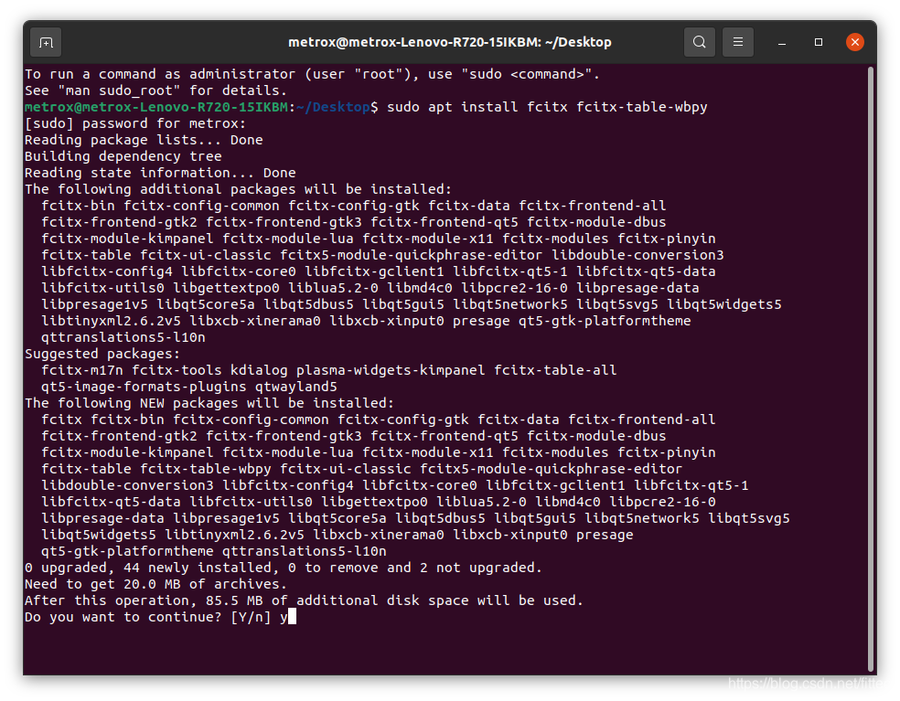Image resolution: width=900 pixels, height=701 pixels.
Task: Open the hamburger menu
Action: coord(737,42)
